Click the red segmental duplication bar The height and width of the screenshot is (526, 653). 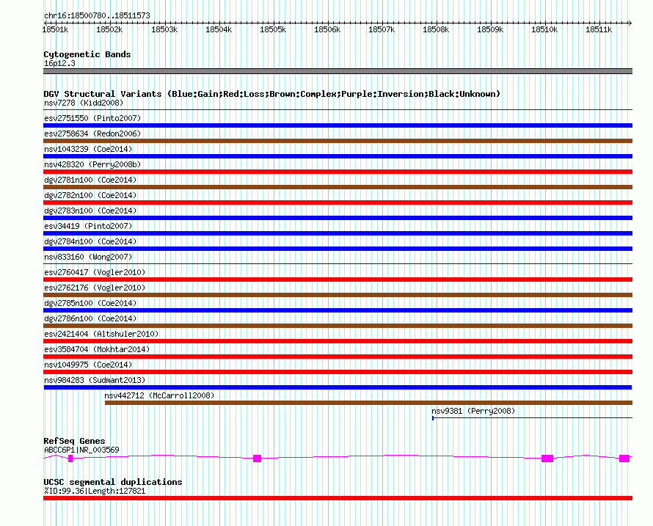click(338, 498)
